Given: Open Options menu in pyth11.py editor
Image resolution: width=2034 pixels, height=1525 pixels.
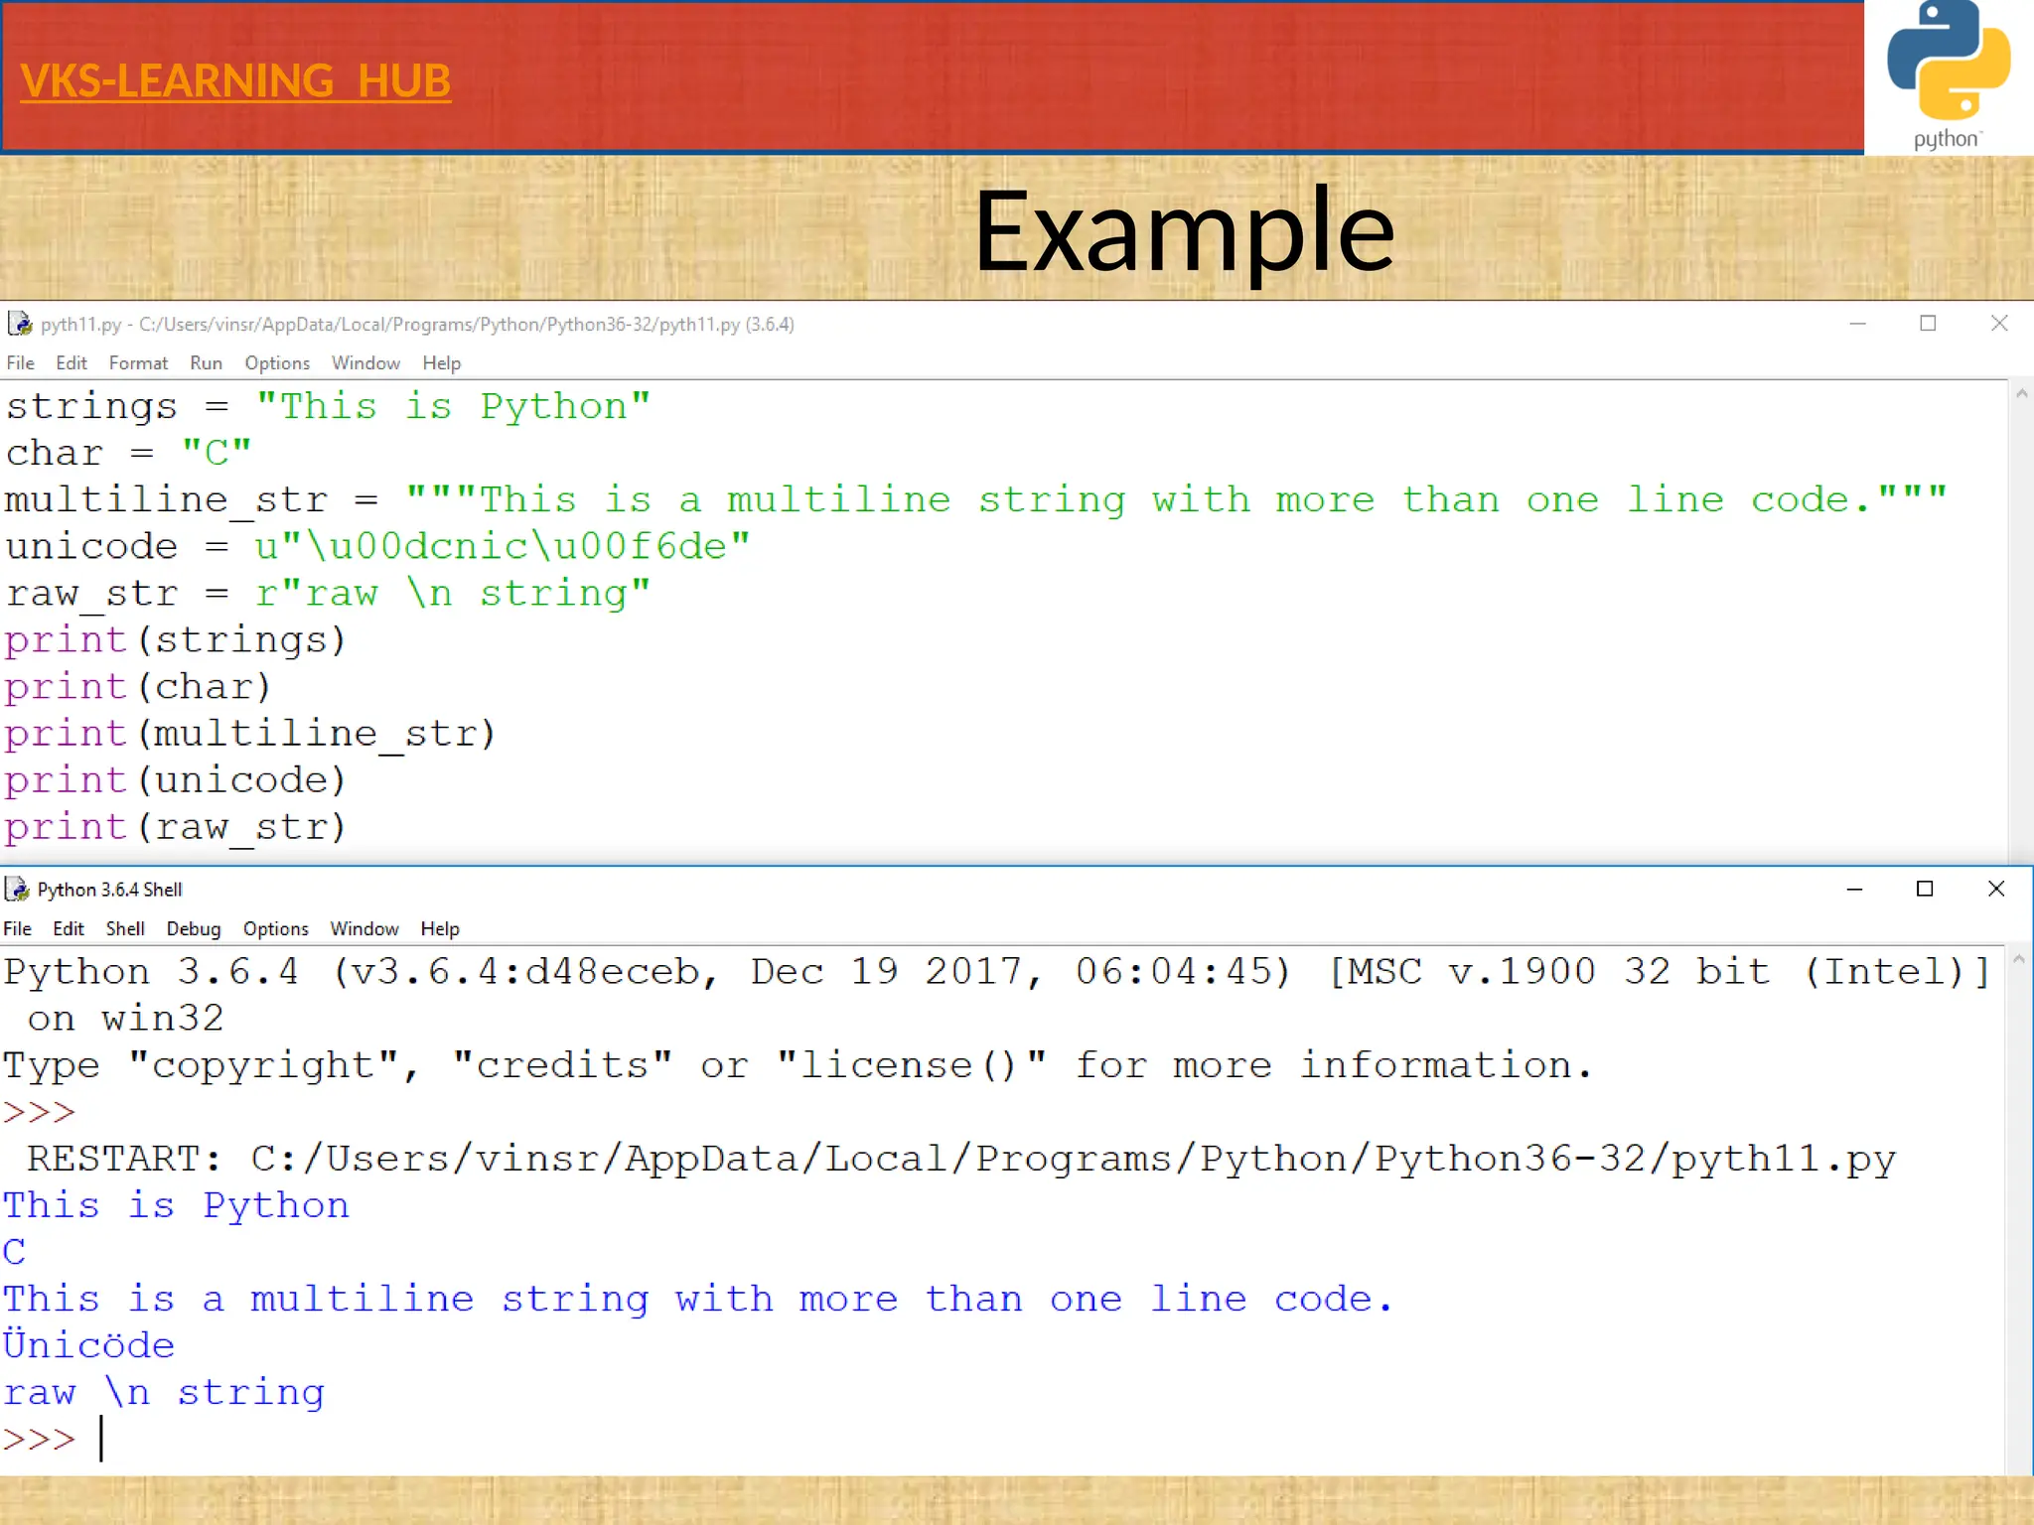Looking at the screenshot, I should click(277, 363).
